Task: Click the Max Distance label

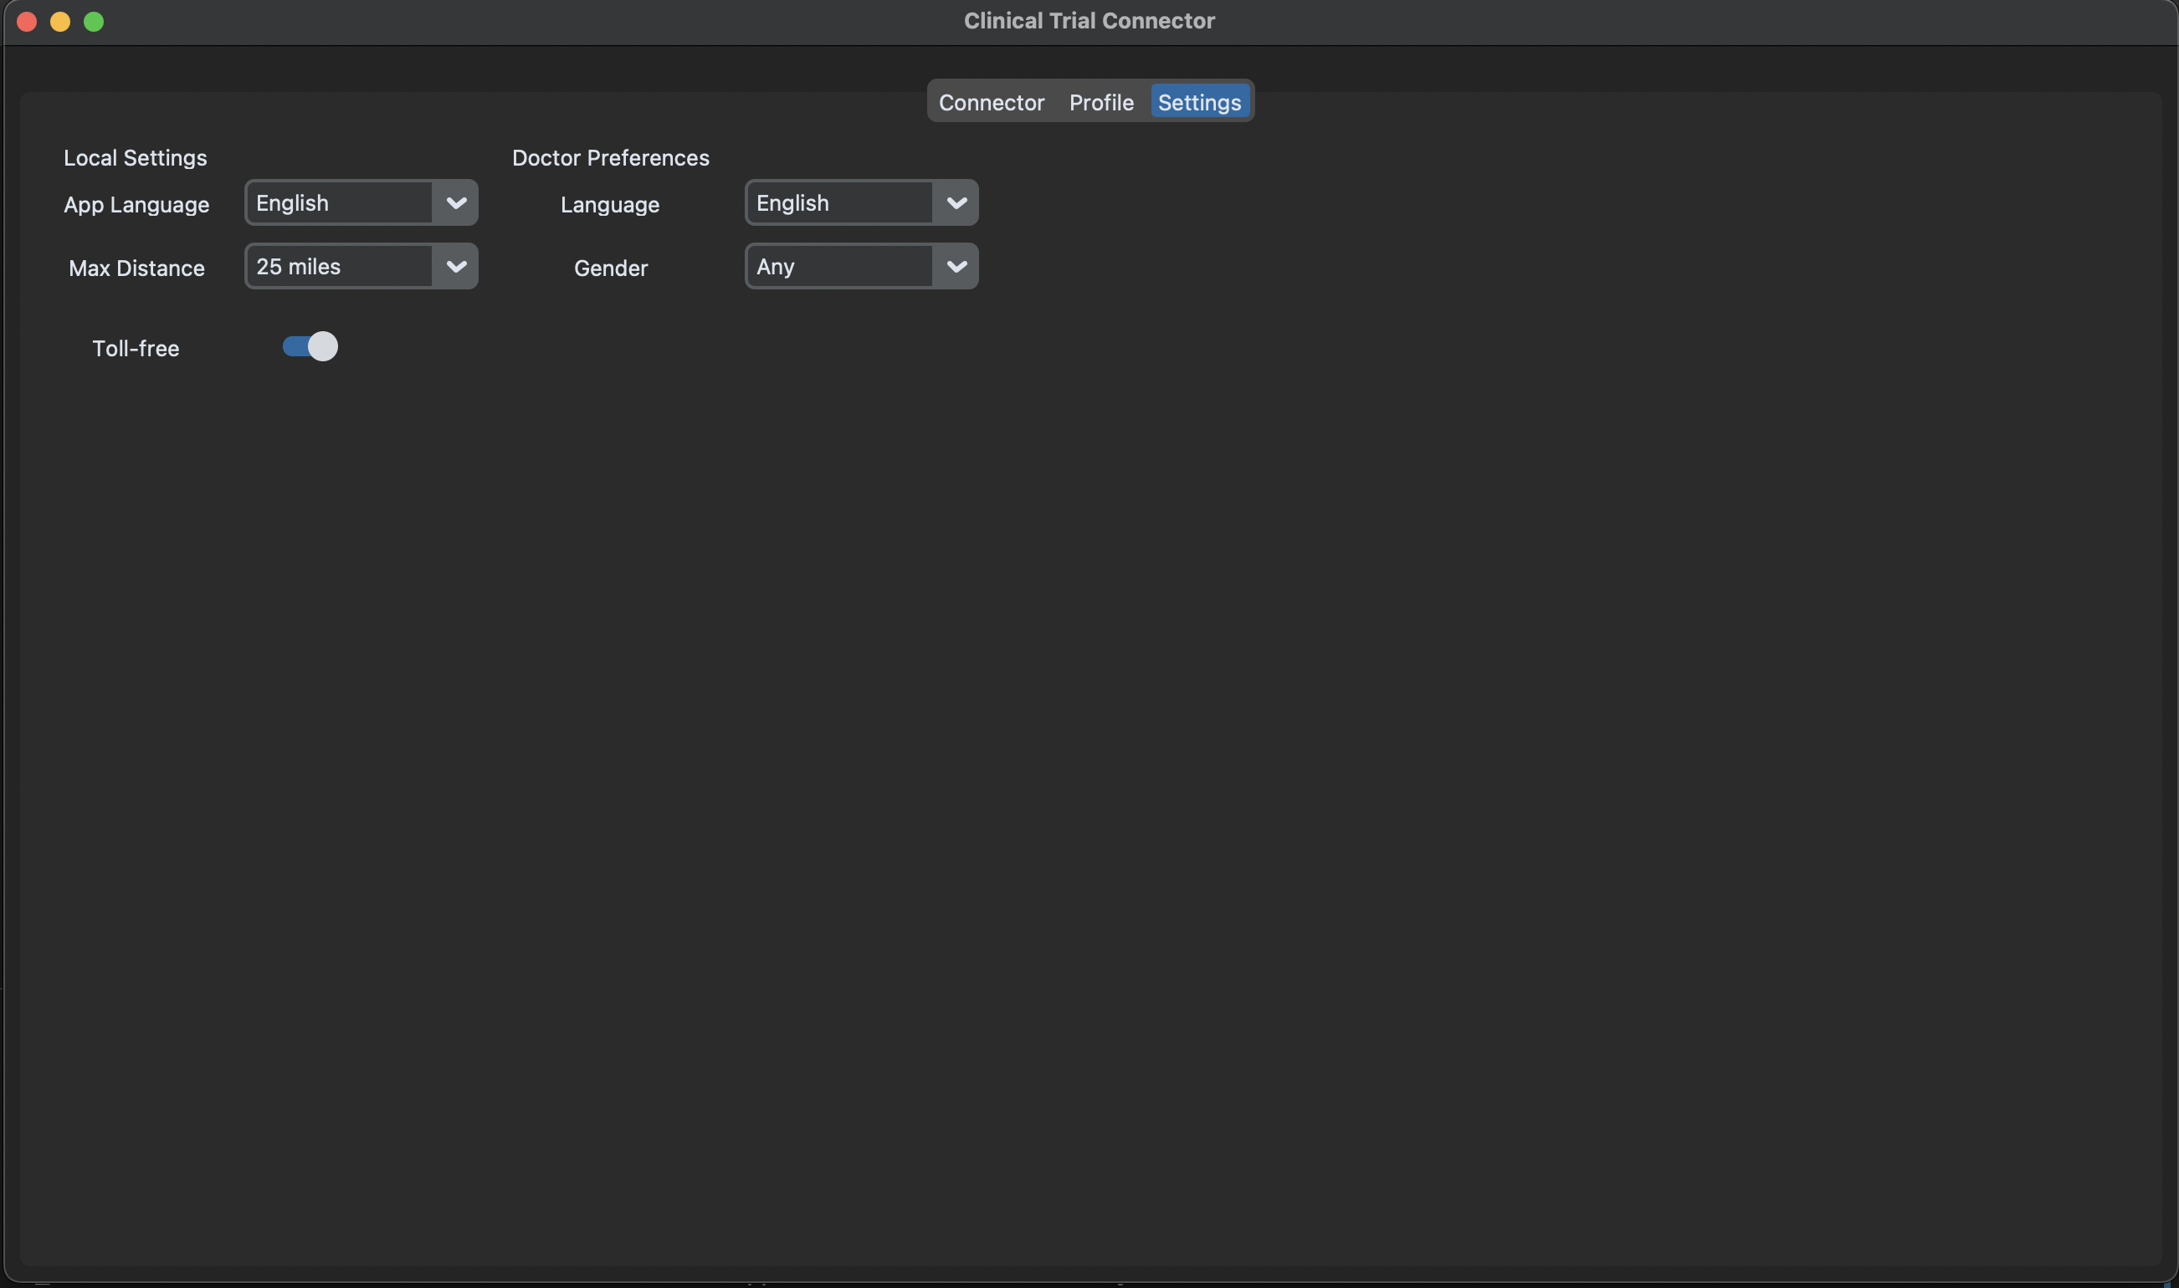Action: (x=136, y=268)
